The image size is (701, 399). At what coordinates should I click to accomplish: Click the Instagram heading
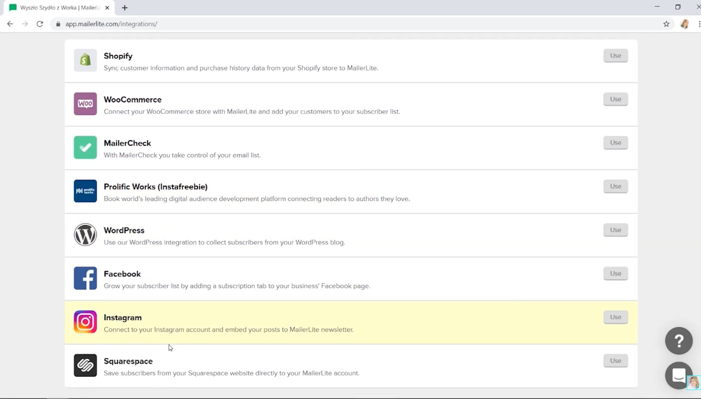tap(123, 318)
